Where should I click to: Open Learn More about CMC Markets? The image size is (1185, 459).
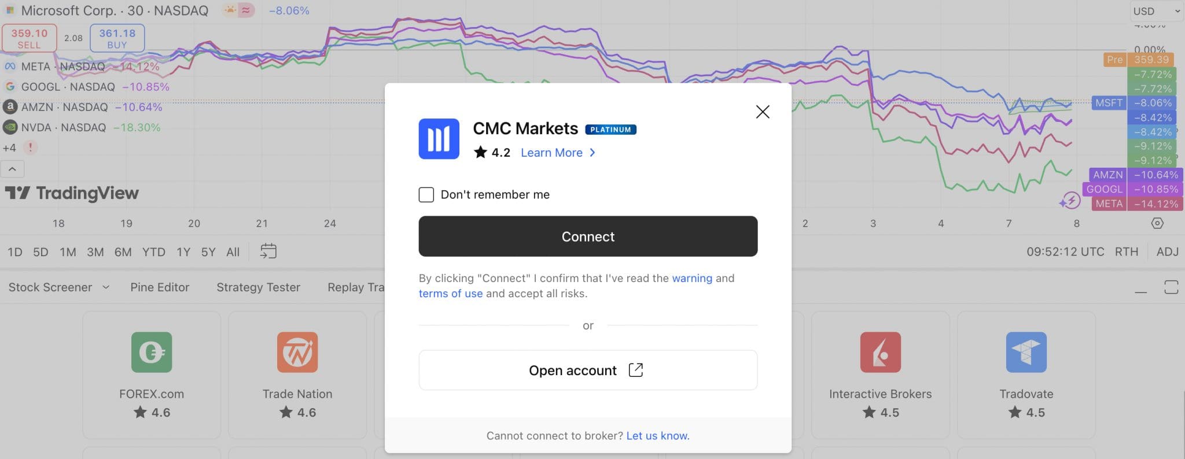pyautogui.click(x=558, y=153)
